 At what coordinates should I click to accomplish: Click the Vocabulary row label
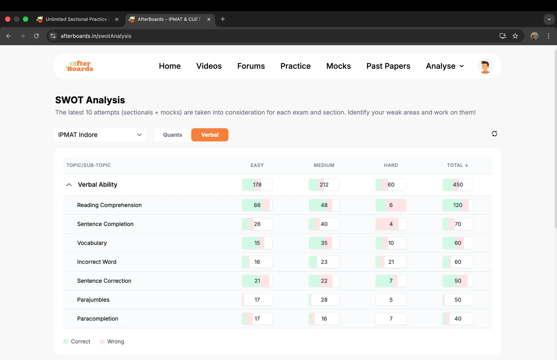(92, 243)
